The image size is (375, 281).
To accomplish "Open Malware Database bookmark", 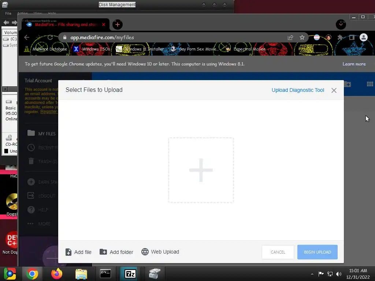I will pyautogui.click(x=46, y=49).
